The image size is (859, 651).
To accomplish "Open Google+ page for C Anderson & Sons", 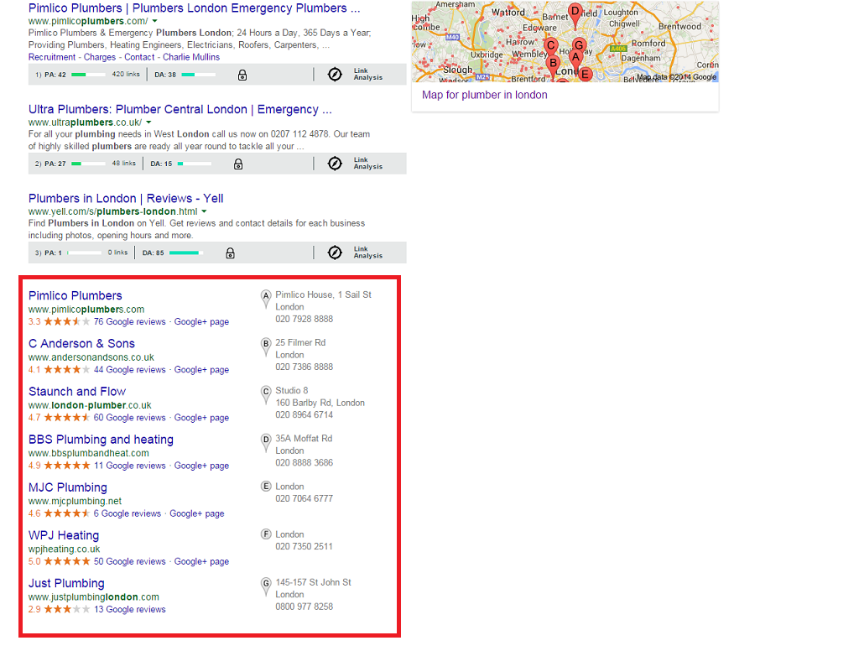I will pos(201,370).
